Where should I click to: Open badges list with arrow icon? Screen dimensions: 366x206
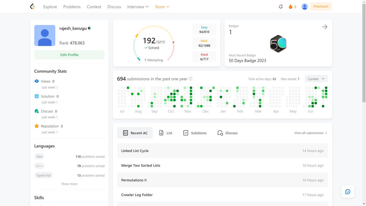tap(325, 27)
